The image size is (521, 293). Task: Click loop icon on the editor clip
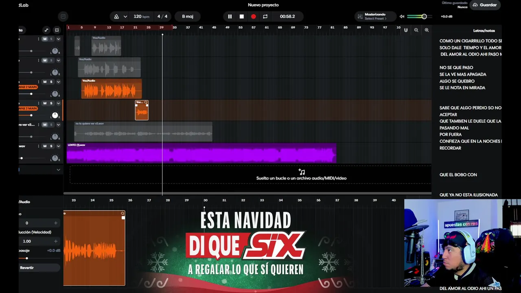pos(123,213)
